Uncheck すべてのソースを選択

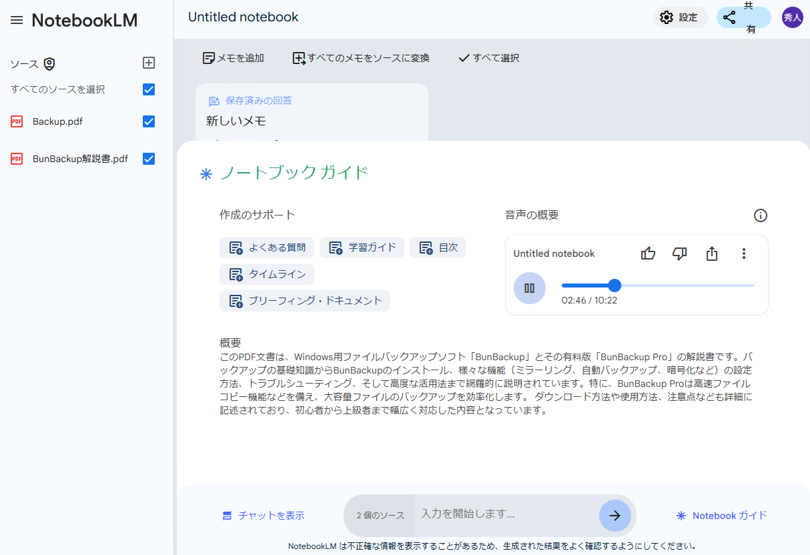[x=148, y=89]
